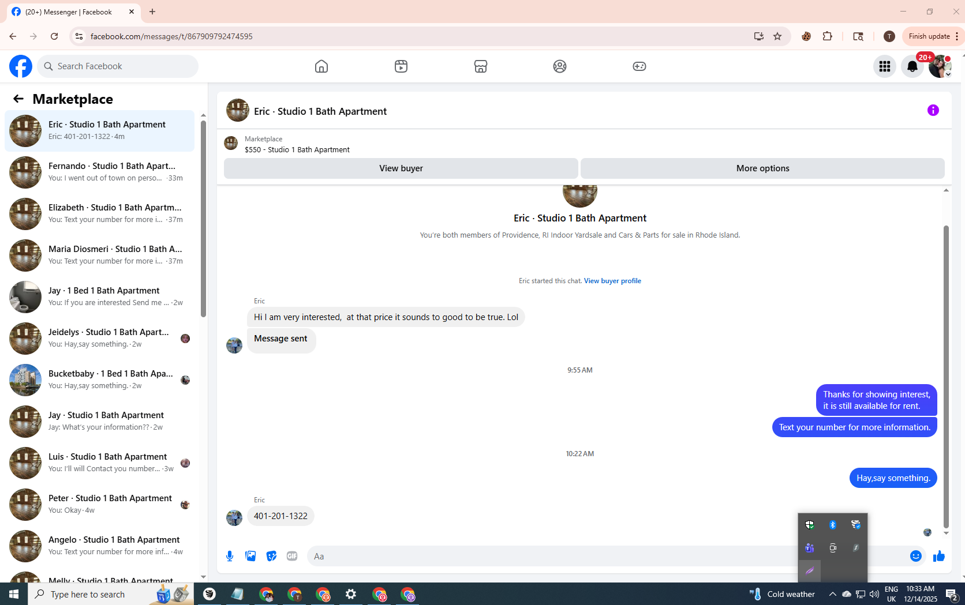Go back using Marketplace back arrow
This screenshot has height=605, width=965.
(18, 99)
